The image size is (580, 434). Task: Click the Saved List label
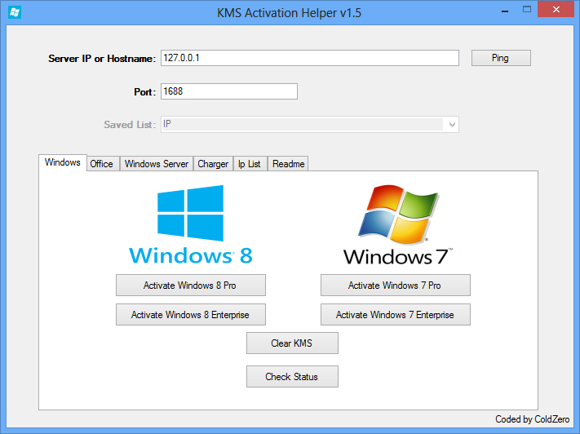(130, 125)
